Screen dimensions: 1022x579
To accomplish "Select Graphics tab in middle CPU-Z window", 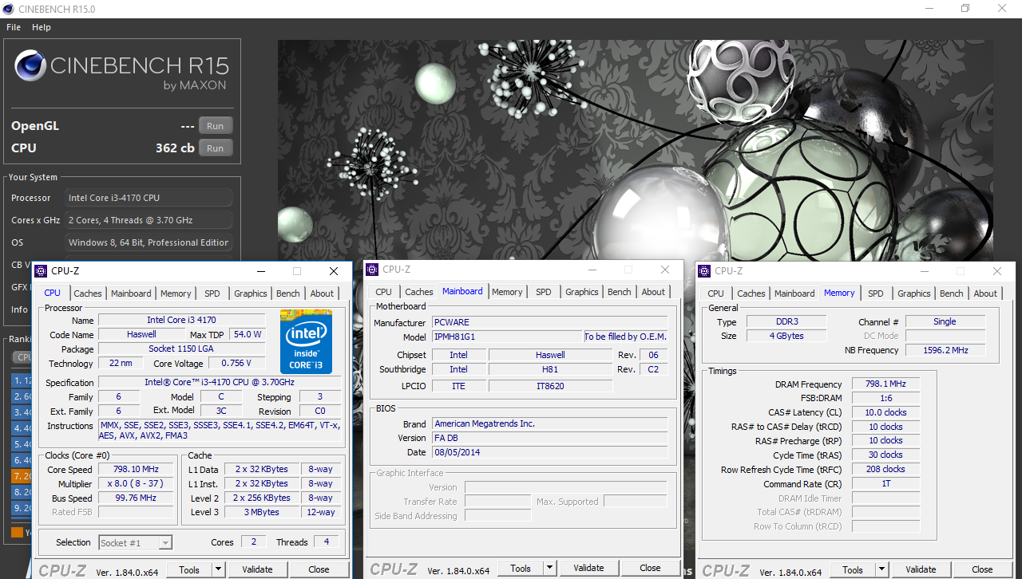I will (x=582, y=292).
